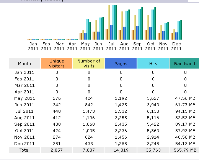Select the Jun 2011 row label

[24, 105]
